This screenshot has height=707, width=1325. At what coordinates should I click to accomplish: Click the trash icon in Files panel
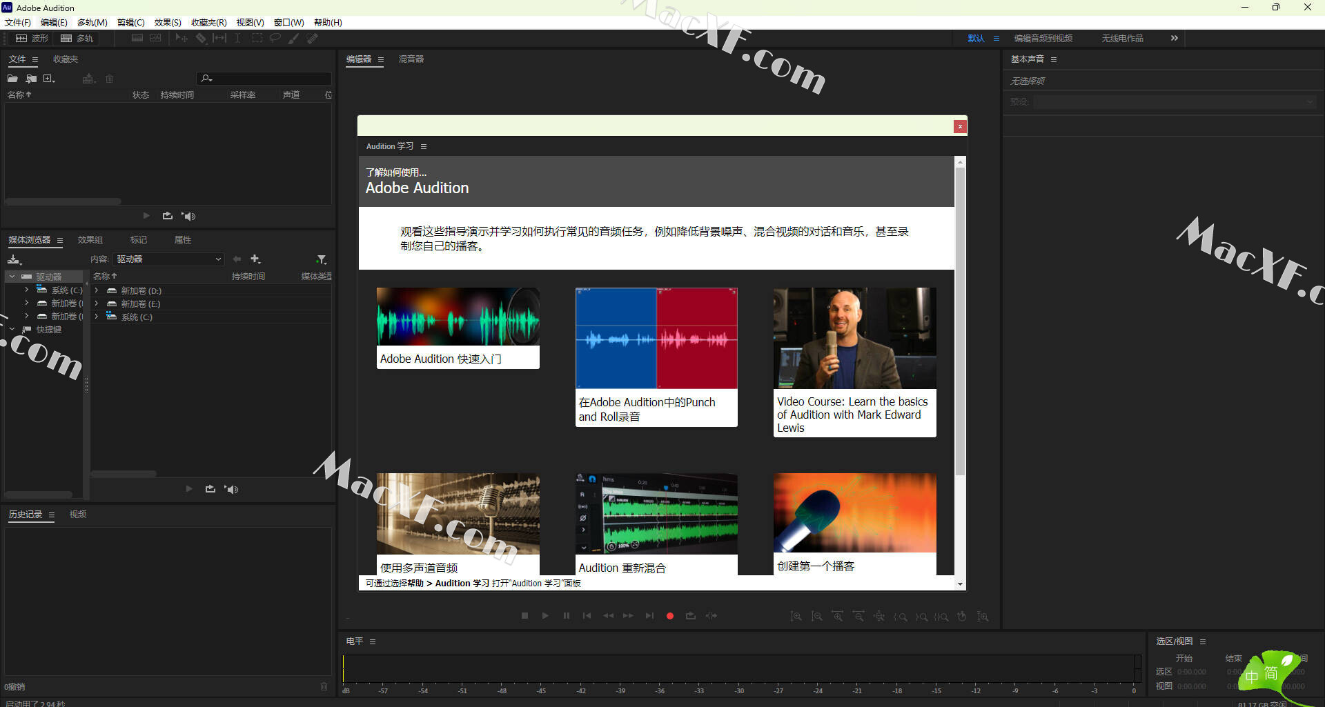tap(109, 79)
